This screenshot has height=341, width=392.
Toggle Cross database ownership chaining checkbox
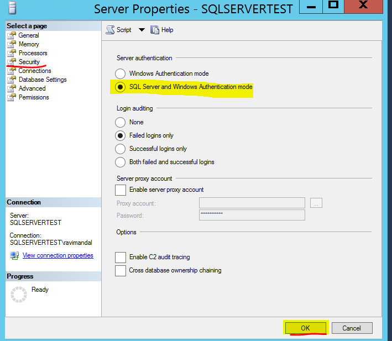(x=121, y=270)
